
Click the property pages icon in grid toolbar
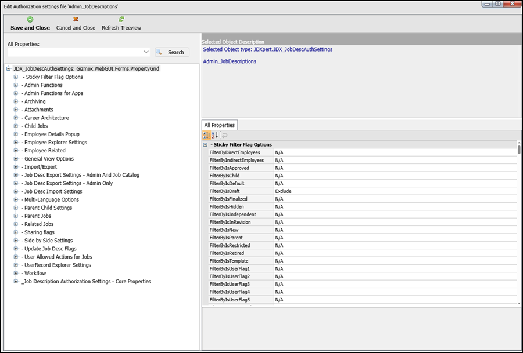[225, 135]
